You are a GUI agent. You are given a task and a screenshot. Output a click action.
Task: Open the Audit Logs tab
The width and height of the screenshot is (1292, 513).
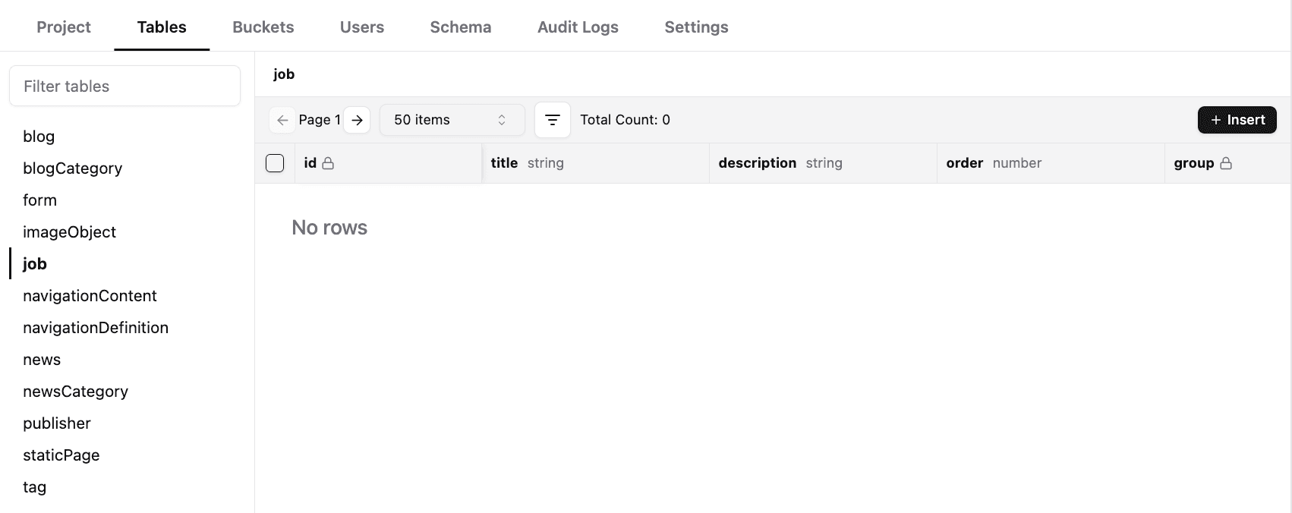click(x=578, y=27)
